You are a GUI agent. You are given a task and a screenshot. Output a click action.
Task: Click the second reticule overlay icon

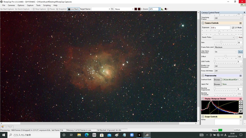pyautogui.click(x=139, y=9)
